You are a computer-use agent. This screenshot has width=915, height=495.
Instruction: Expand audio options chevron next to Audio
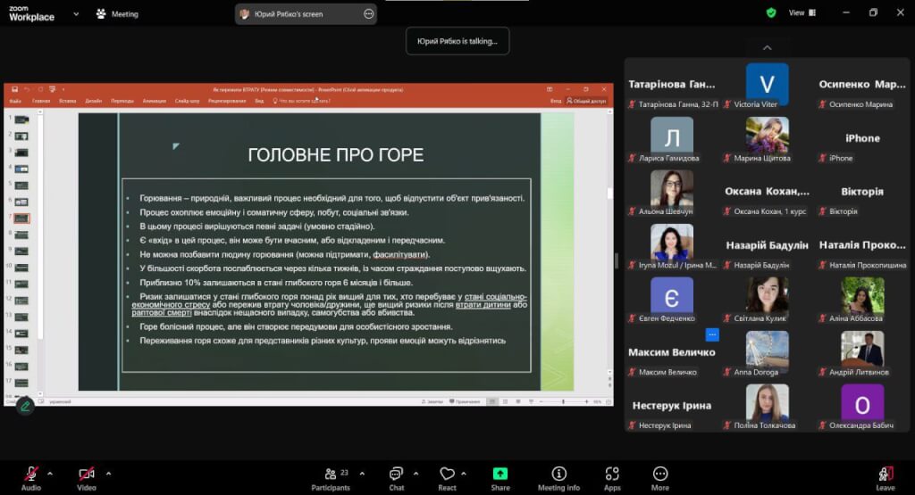click(50, 473)
